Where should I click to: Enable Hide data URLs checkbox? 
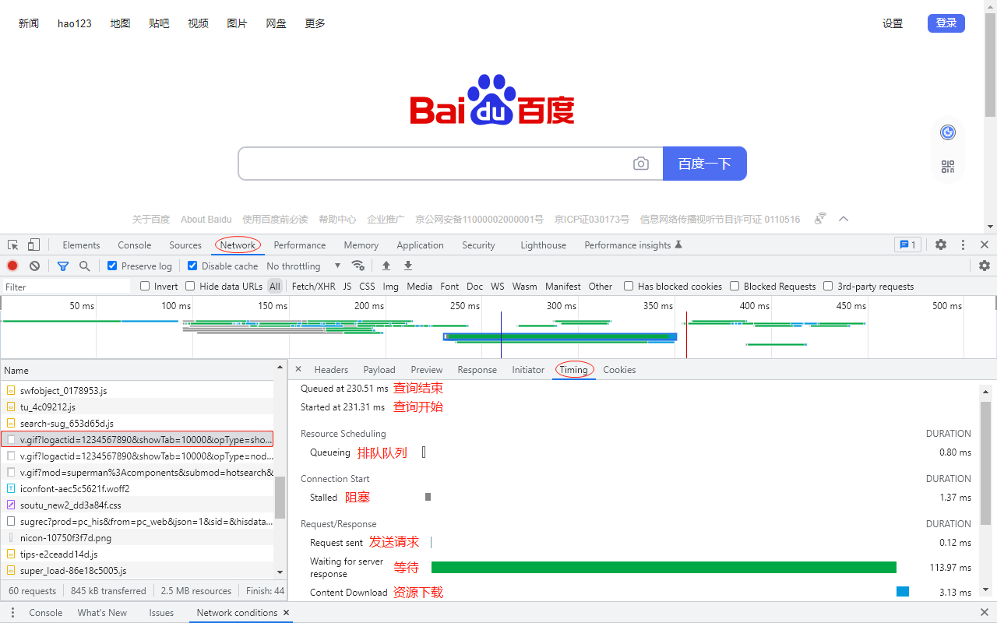[x=191, y=286]
